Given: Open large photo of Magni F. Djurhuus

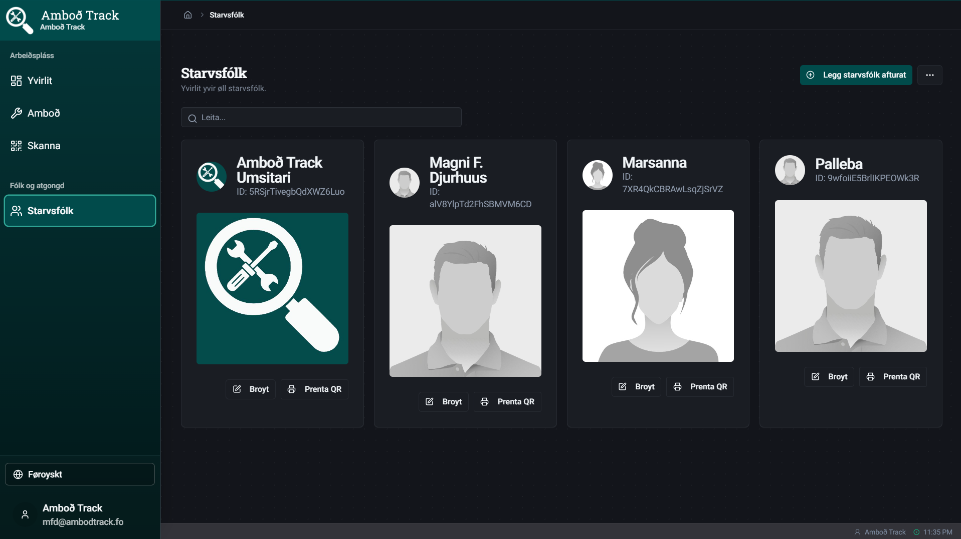Looking at the screenshot, I should coord(465,301).
